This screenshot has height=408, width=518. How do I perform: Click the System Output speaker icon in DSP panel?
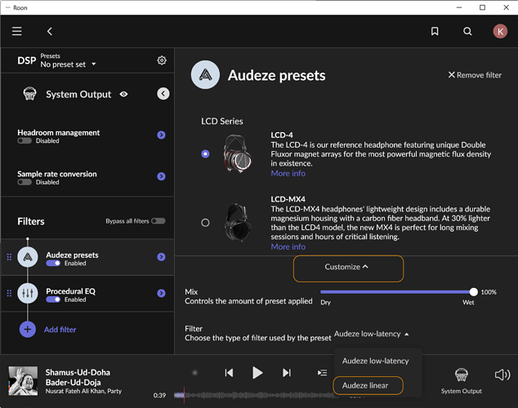pos(29,94)
